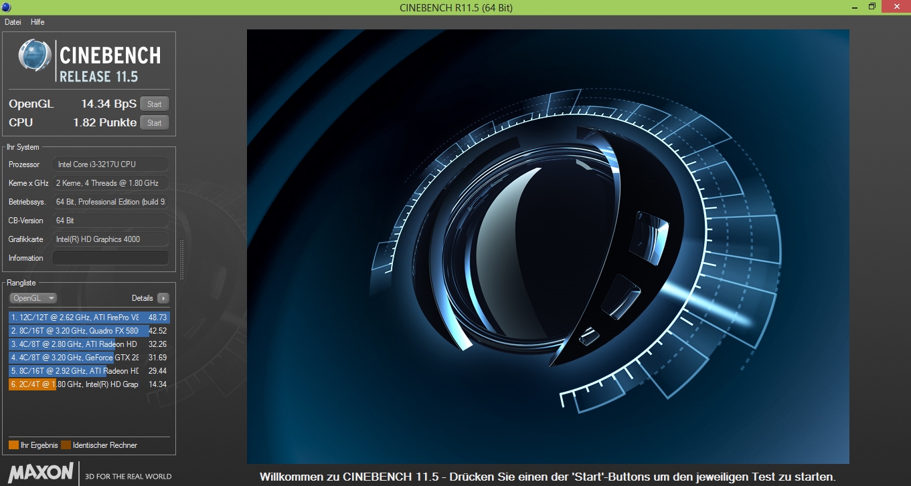Click the Information input field
Viewport: 911px width, 486px height.
[111, 258]
